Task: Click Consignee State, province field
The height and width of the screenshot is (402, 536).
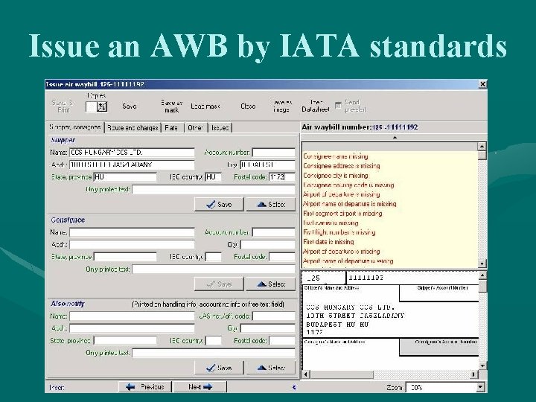Action: click(125, 257)
